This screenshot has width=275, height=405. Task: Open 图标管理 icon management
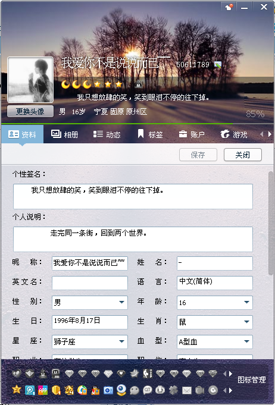[x=251, y=379]
